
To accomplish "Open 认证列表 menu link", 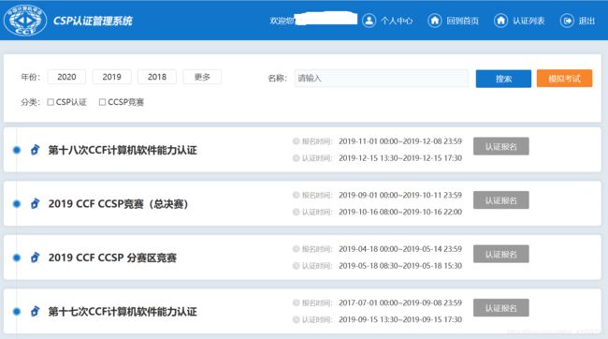I will click(528, 21).
